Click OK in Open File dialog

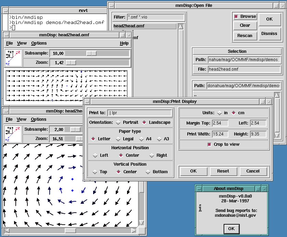point(270,19)
